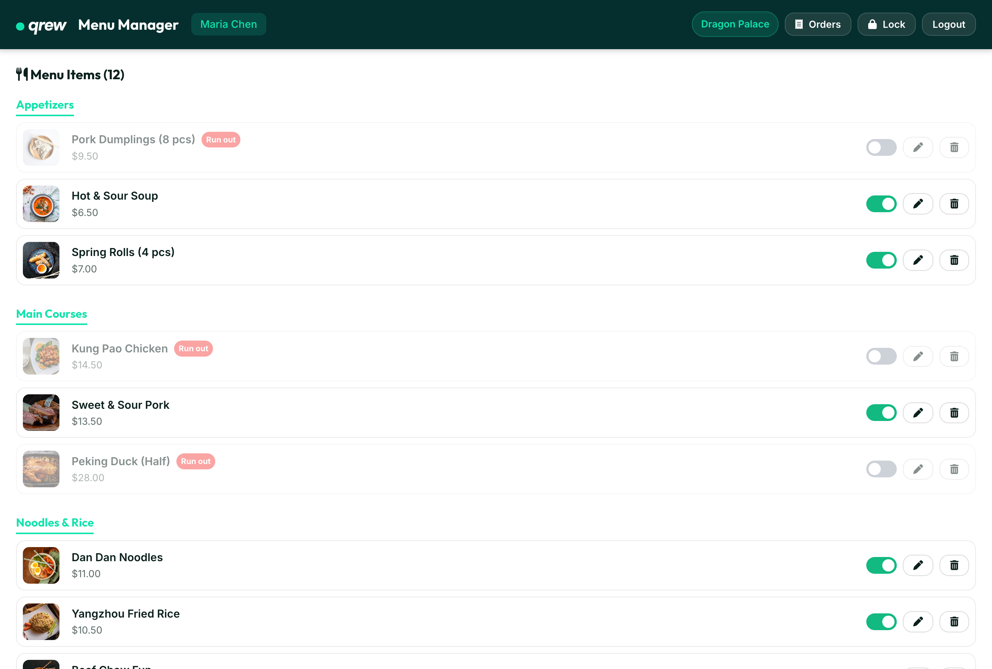This screenshot has width=992, height=669.
Task: Click the Noodles & Rice category header
Action: click(x=54, y=523)
